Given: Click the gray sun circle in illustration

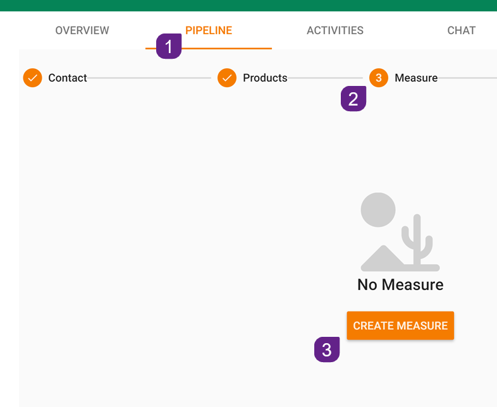Looking at the screenshot, I should coord(378,210).
